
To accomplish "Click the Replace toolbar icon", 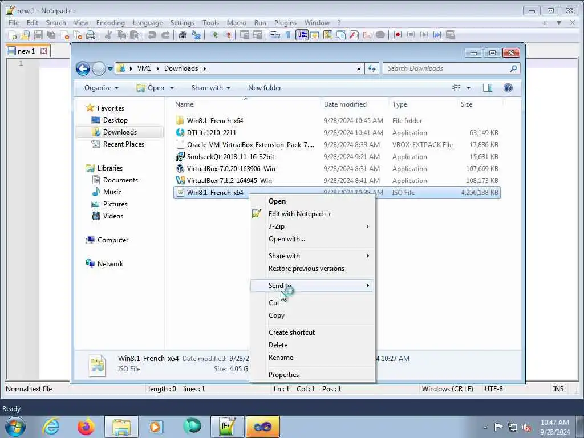I will (x=196, y=35).
